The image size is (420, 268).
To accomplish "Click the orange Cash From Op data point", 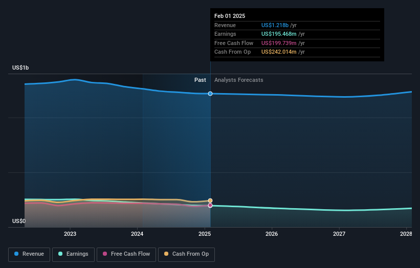I will 210,200.
